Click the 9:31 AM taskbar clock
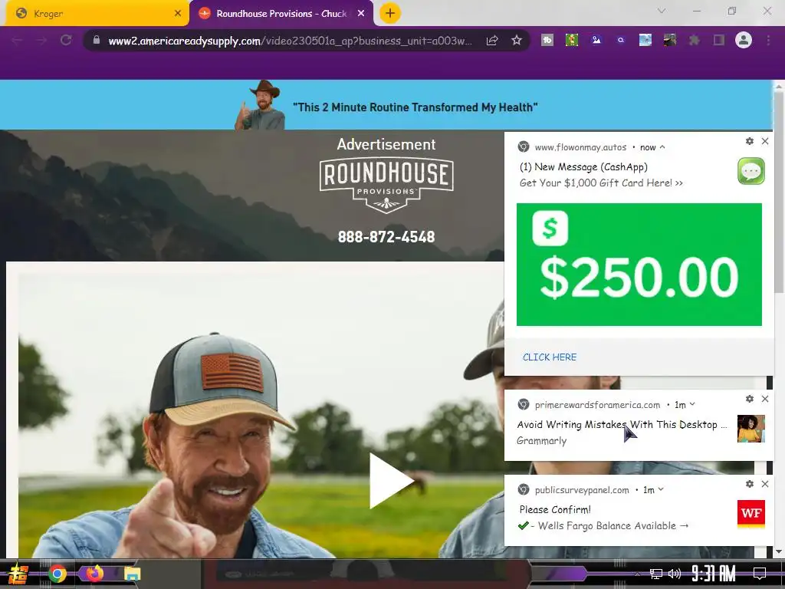Image resolution: width=785 pixels, height=589 pixels. coord(714,574)
